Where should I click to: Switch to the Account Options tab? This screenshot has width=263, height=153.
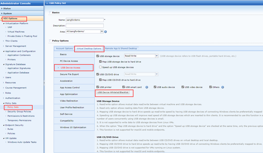[64, 48]
